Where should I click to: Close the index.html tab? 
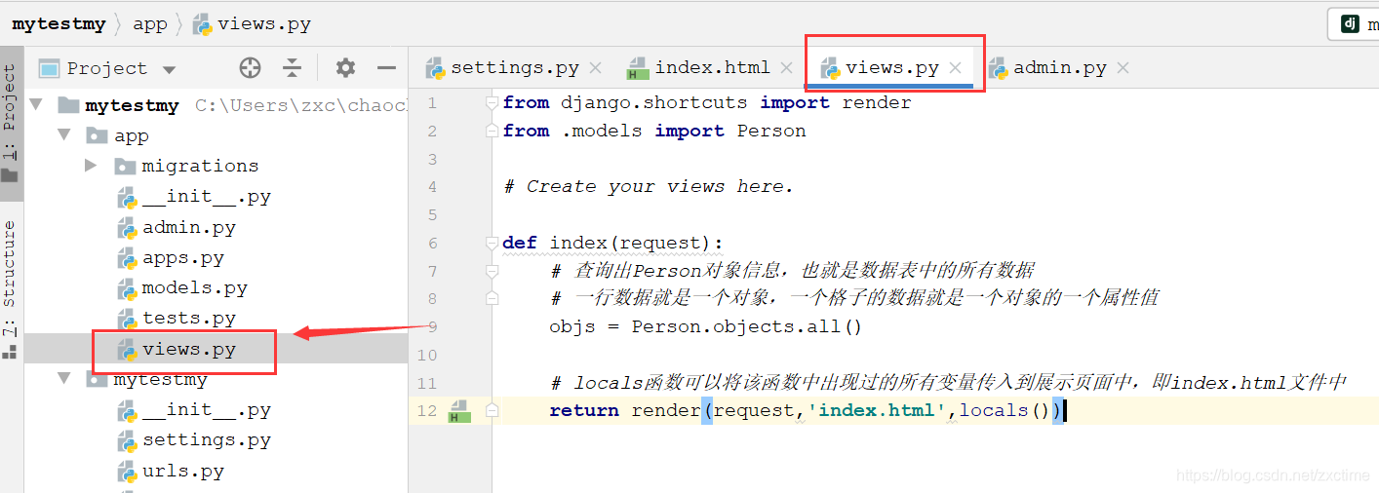[x=787, y=68]
